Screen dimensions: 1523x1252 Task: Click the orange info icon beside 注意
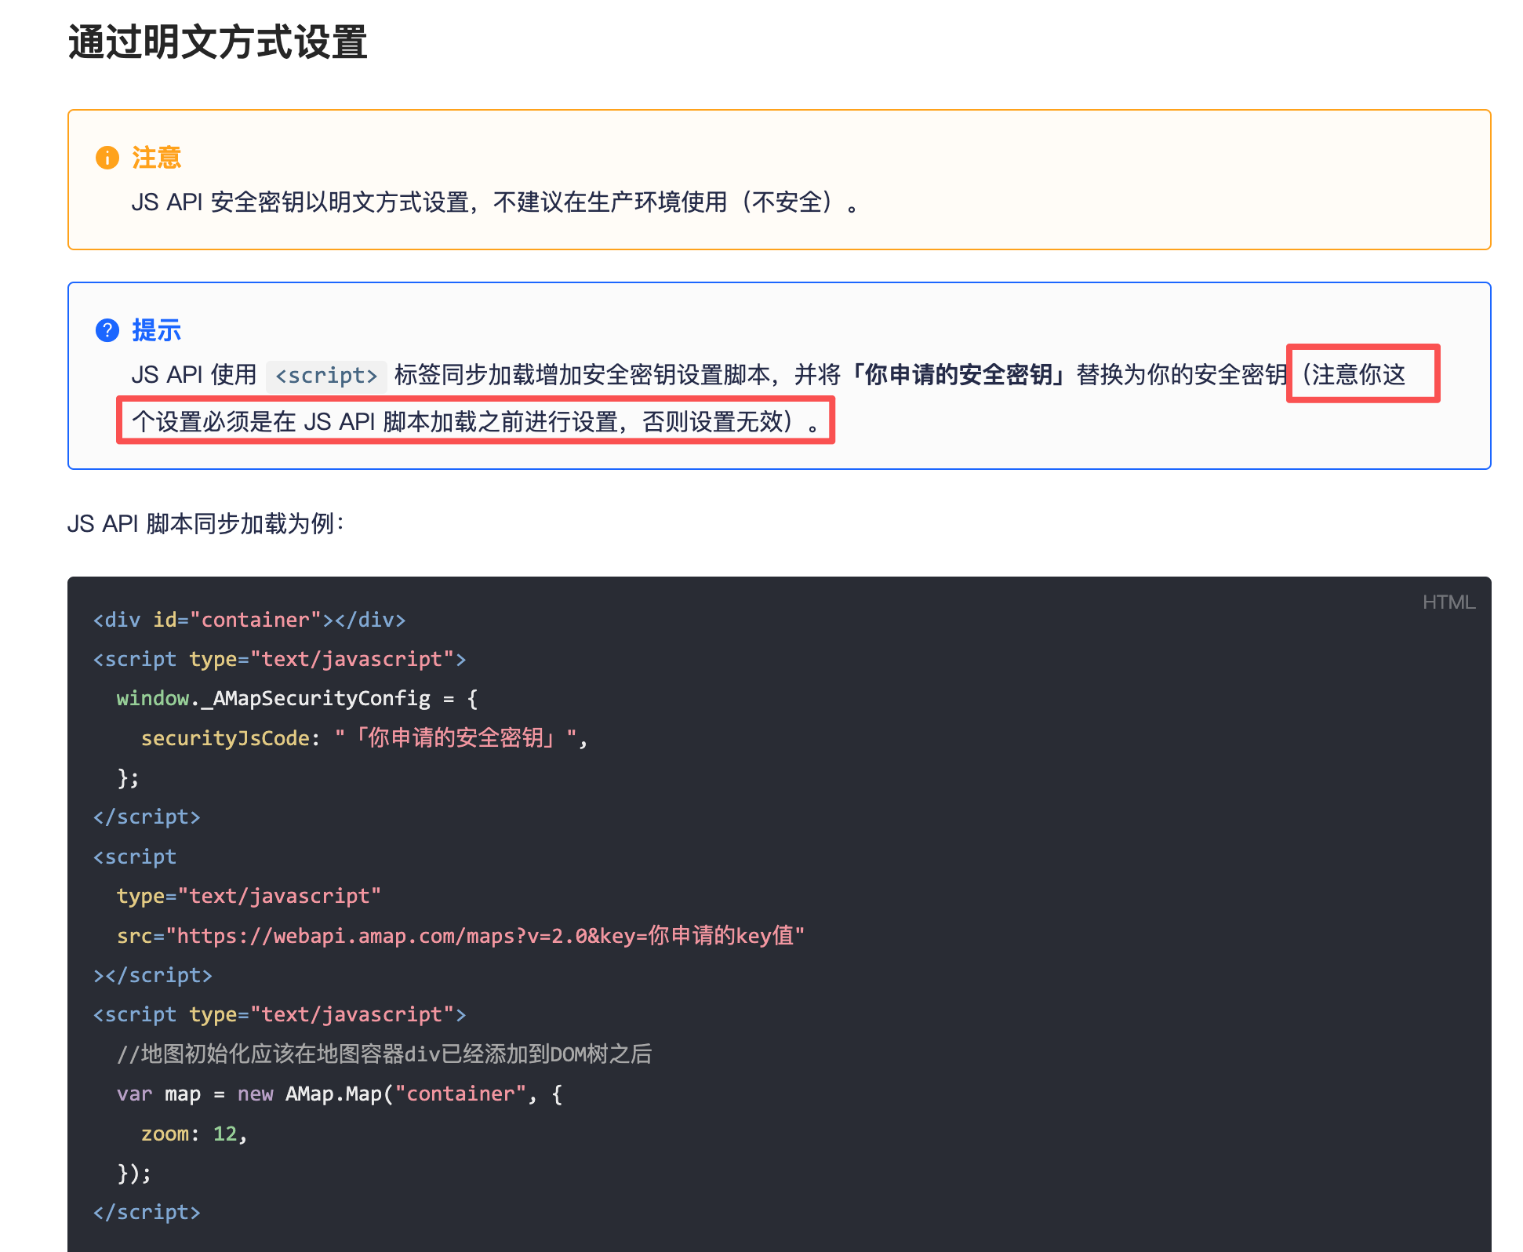107,158
